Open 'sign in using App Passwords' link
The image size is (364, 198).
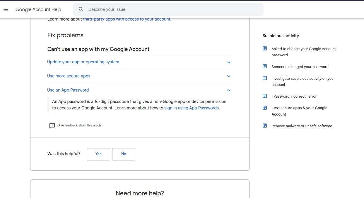(192, 108)
